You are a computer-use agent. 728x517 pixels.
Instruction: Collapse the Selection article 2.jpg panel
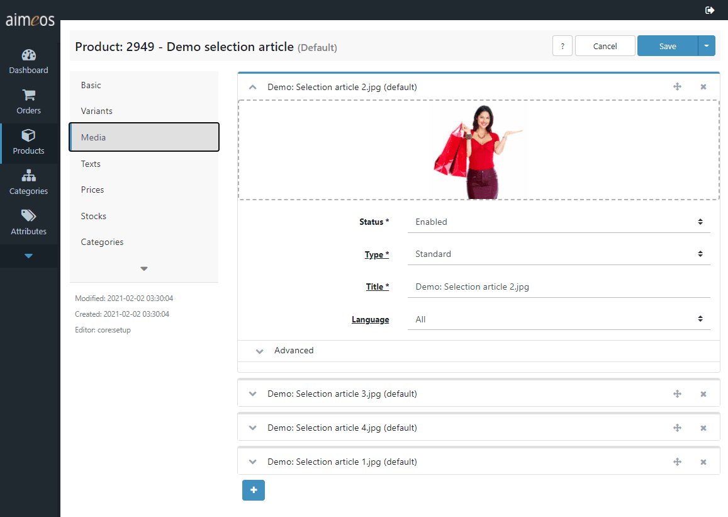coord(253,88)
